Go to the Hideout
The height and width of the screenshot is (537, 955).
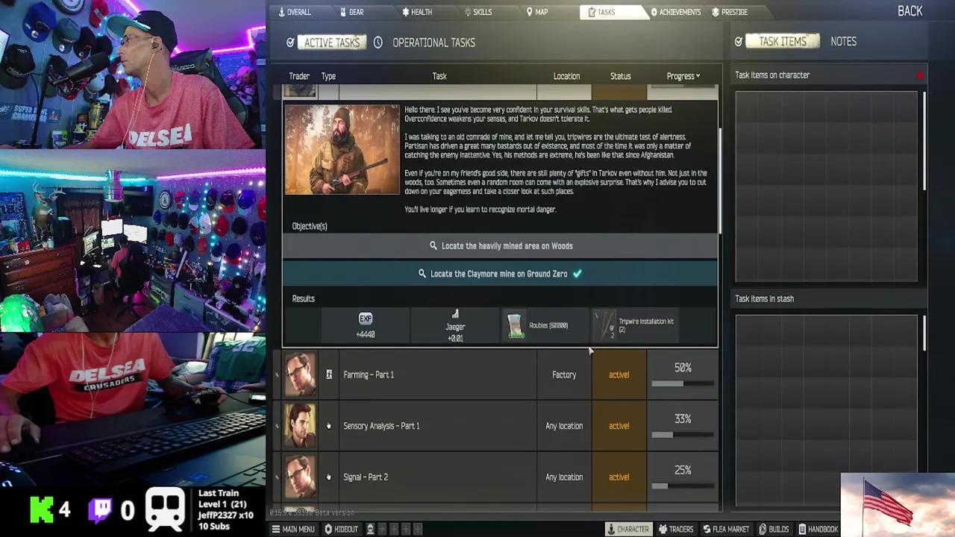coord(341,529)
